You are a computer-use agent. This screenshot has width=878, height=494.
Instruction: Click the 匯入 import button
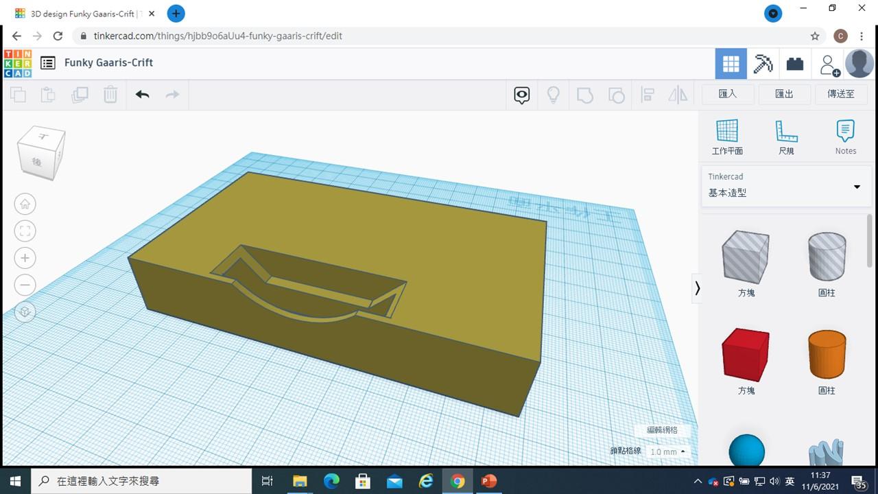pyautogui.click(x=728, y=94)
